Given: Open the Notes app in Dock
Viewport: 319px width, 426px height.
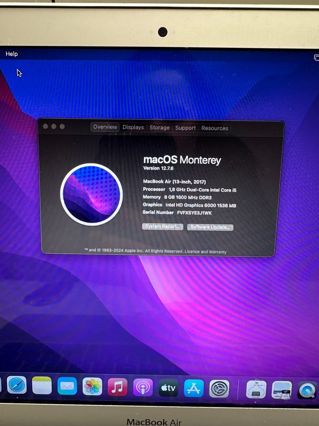Looking at the screenshot, I should pos(42,386).
